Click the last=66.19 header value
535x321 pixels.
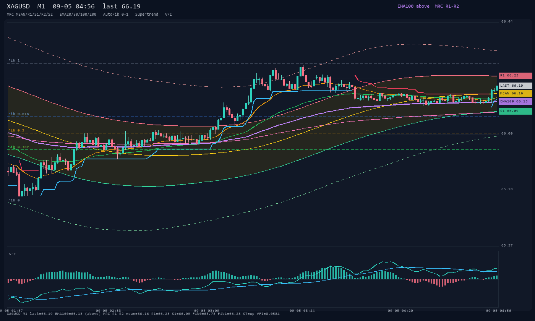(122, 6)
